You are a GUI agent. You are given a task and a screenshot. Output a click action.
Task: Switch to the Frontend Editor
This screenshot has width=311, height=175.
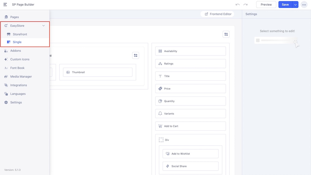point(218,14)
